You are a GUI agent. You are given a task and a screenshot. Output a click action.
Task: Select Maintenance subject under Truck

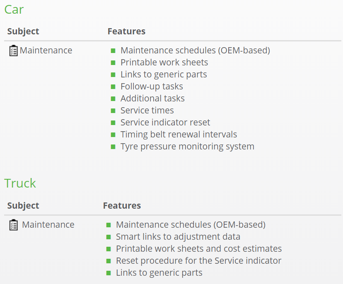pyautogui.click(x=48, y=225)
